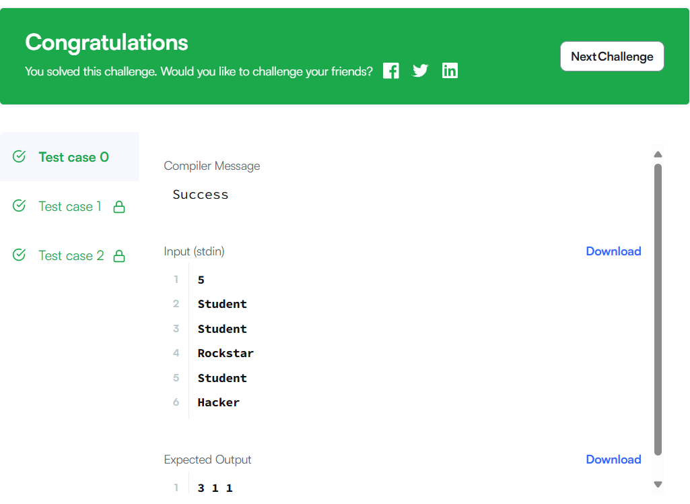This screenshot has width=690, height=504.
Task: Share the challenge on Facebook
Action: pyautogui.click(x=390, y=71)
